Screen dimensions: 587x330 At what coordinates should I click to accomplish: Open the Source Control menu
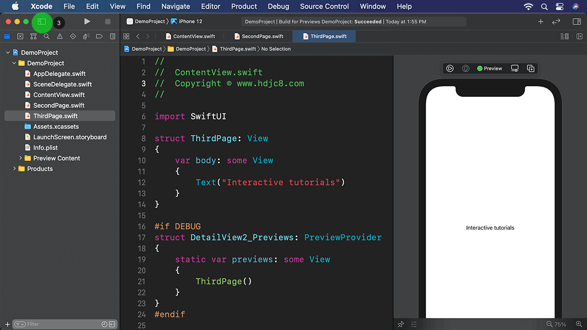[x=324, y=6]
